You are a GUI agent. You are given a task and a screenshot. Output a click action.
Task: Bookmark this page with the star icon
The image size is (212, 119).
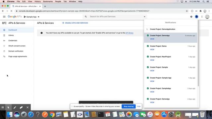[x=187, y=11]
